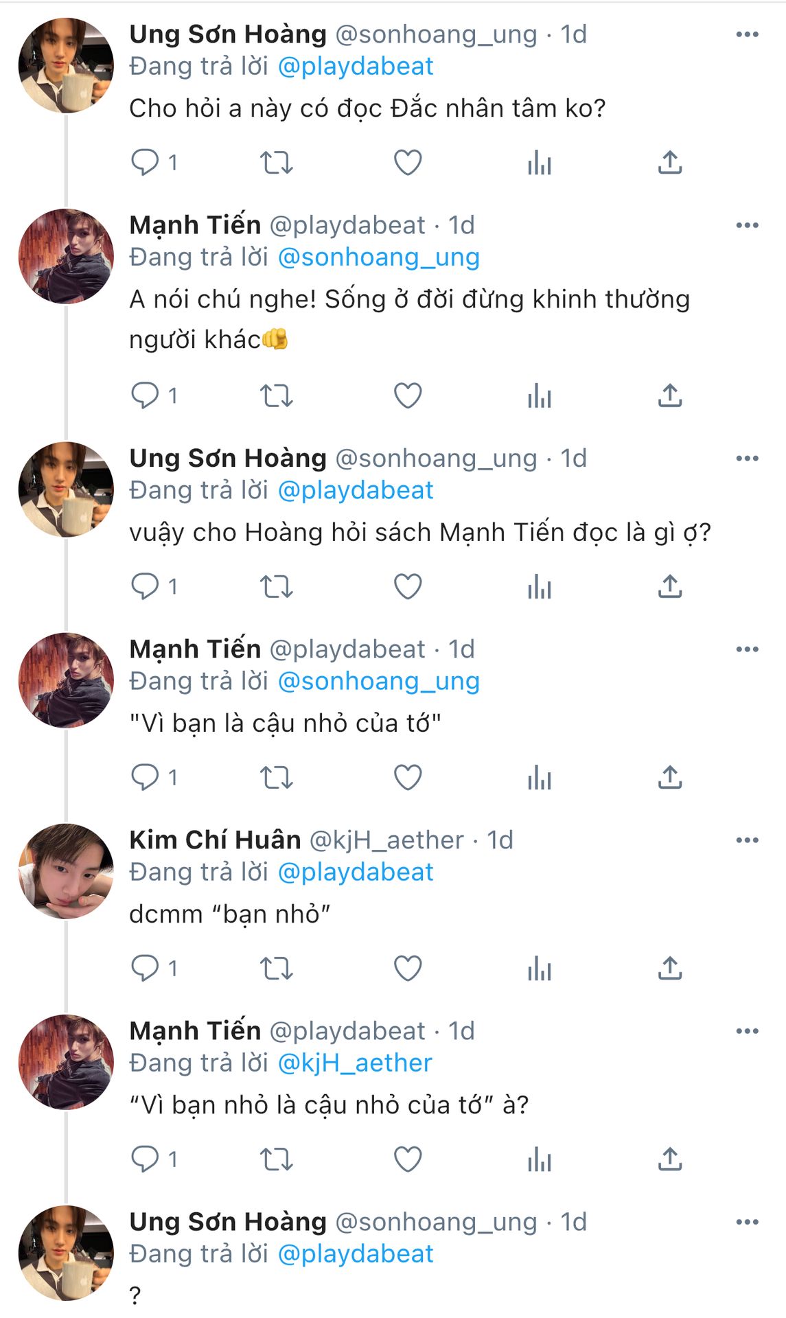Screen dimensions: 786x1318
Task: Go to Kim Chí Huân's profile name
Action: [215, 840]
